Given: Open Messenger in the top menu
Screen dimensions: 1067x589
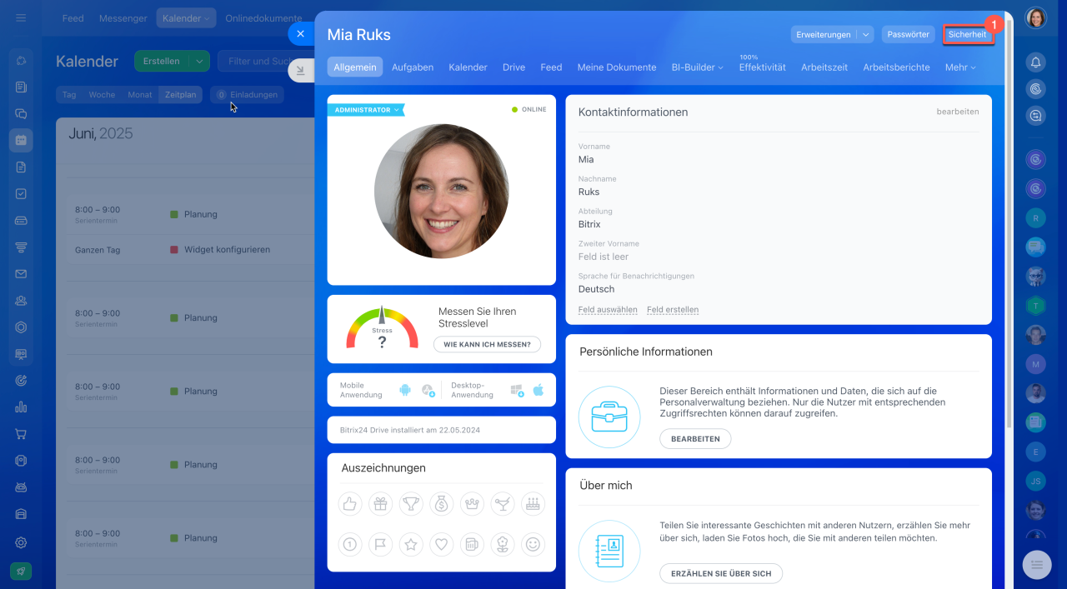Looking at the screenshot, I should tap(123, 17).
